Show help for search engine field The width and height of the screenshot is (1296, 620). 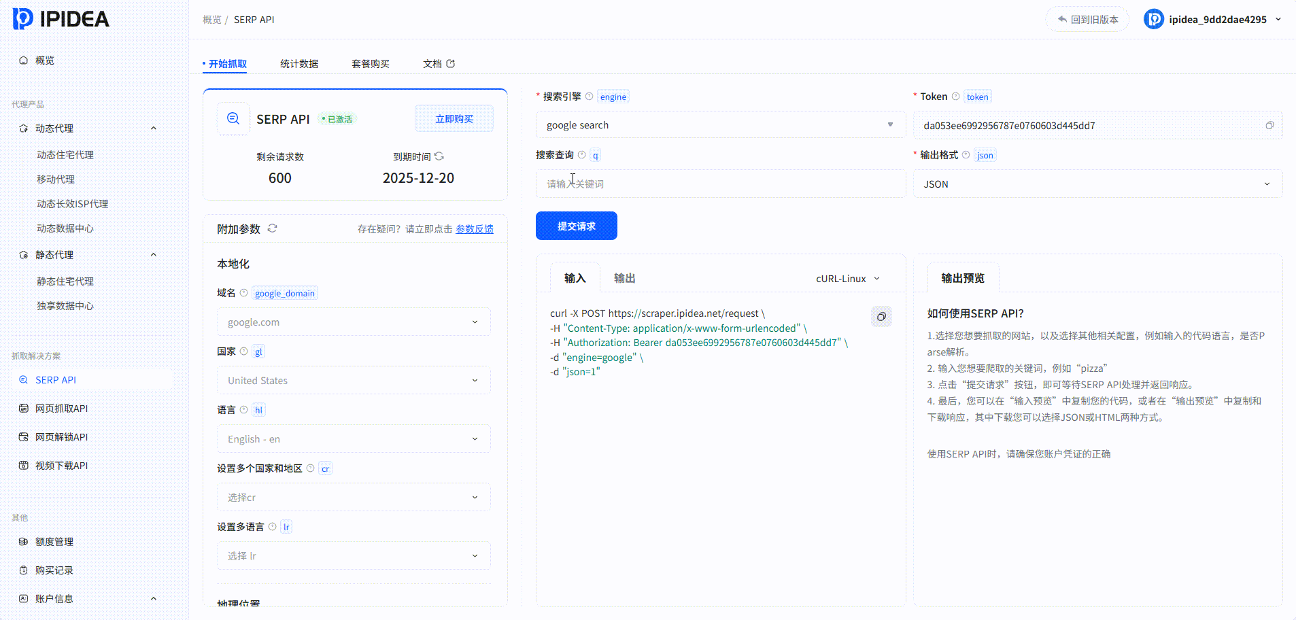point(589,97)
